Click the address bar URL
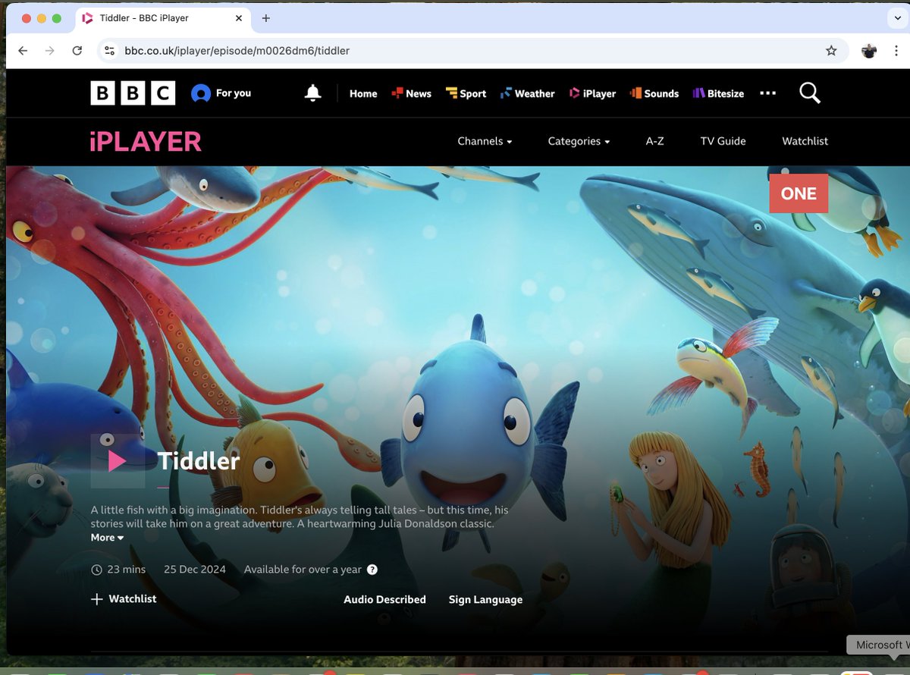910x675 pixels. (x=237, y=51)
